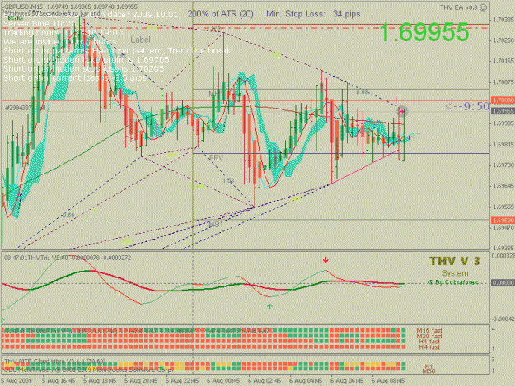
Task: Click the 1.69730 price axis value
Action: coord(503,165)
